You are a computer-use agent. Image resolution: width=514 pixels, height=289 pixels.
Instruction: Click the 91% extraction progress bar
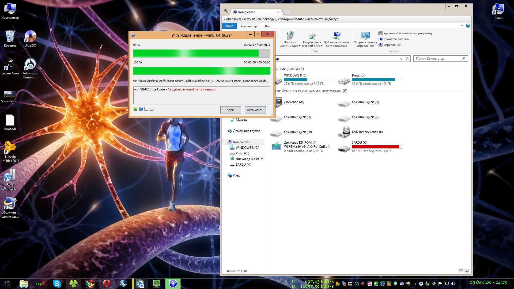202,53
